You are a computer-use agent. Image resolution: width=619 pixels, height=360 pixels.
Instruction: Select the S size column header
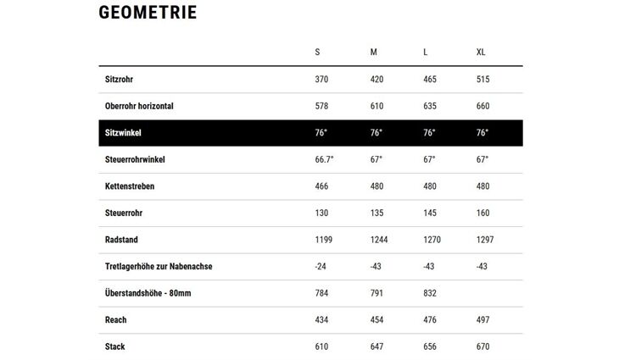click(317, 52)
